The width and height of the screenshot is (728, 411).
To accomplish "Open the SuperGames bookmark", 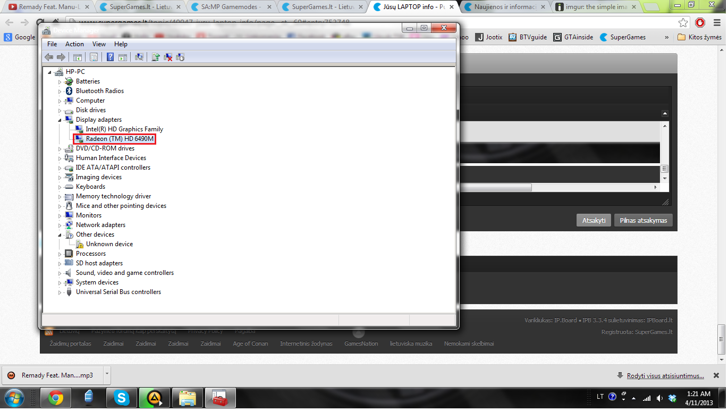I will click(623, 37).
